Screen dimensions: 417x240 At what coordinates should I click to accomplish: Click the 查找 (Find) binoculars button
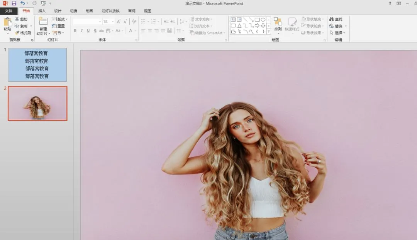pos(336,19)
